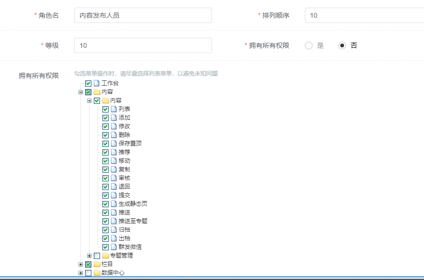This screenshot has height=280, width=424.
Task: Click the 出档 page icon
Action: pyautogui.click(x=113, y=238)
